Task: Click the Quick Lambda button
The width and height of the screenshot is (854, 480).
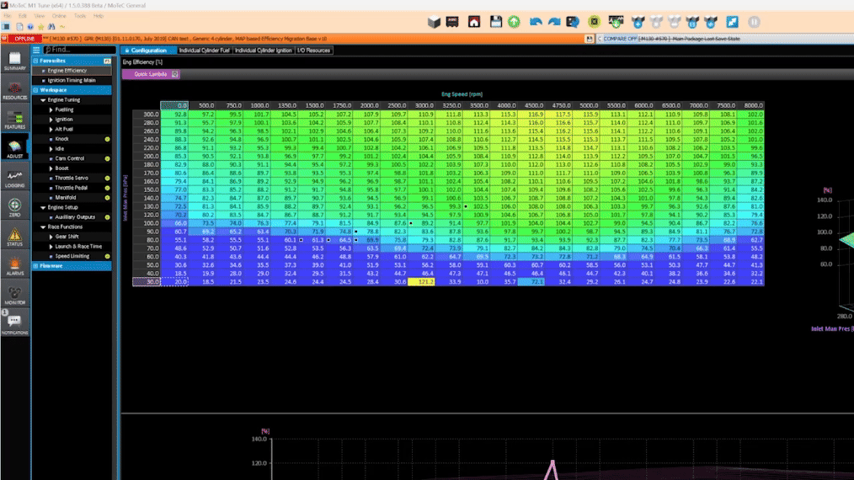Action: pyautogui.click(x=150, y=74)
